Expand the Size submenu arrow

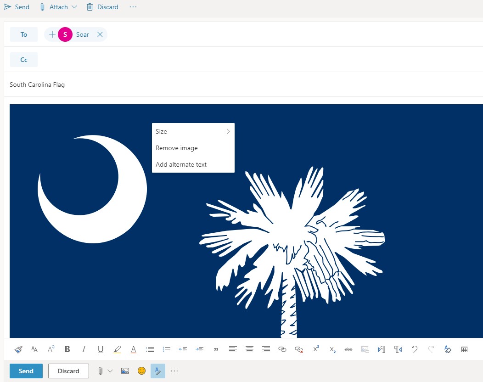point(228,132)
